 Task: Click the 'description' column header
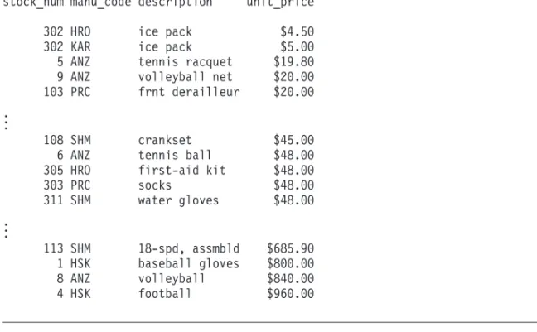pyautogui.click(x=176, y=3)
